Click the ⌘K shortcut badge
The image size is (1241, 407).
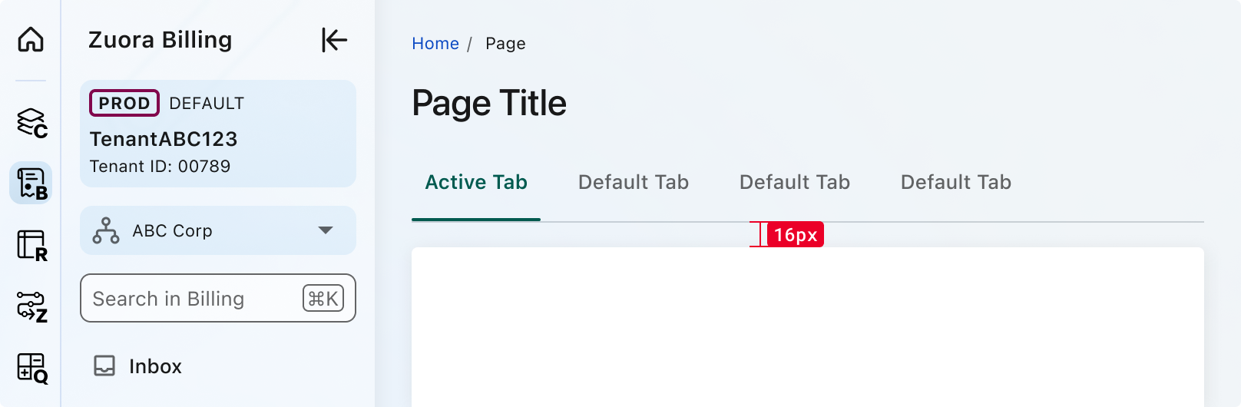coord(323,299)
